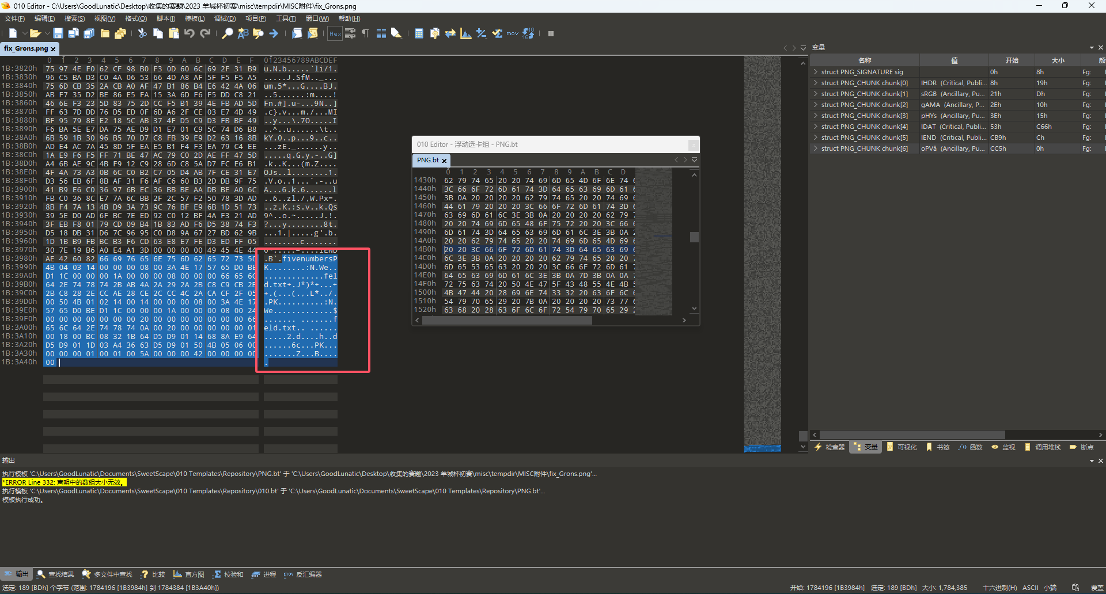1106x594 pixels.
Task: Switch to the 书签 tab
Action: 938,447
